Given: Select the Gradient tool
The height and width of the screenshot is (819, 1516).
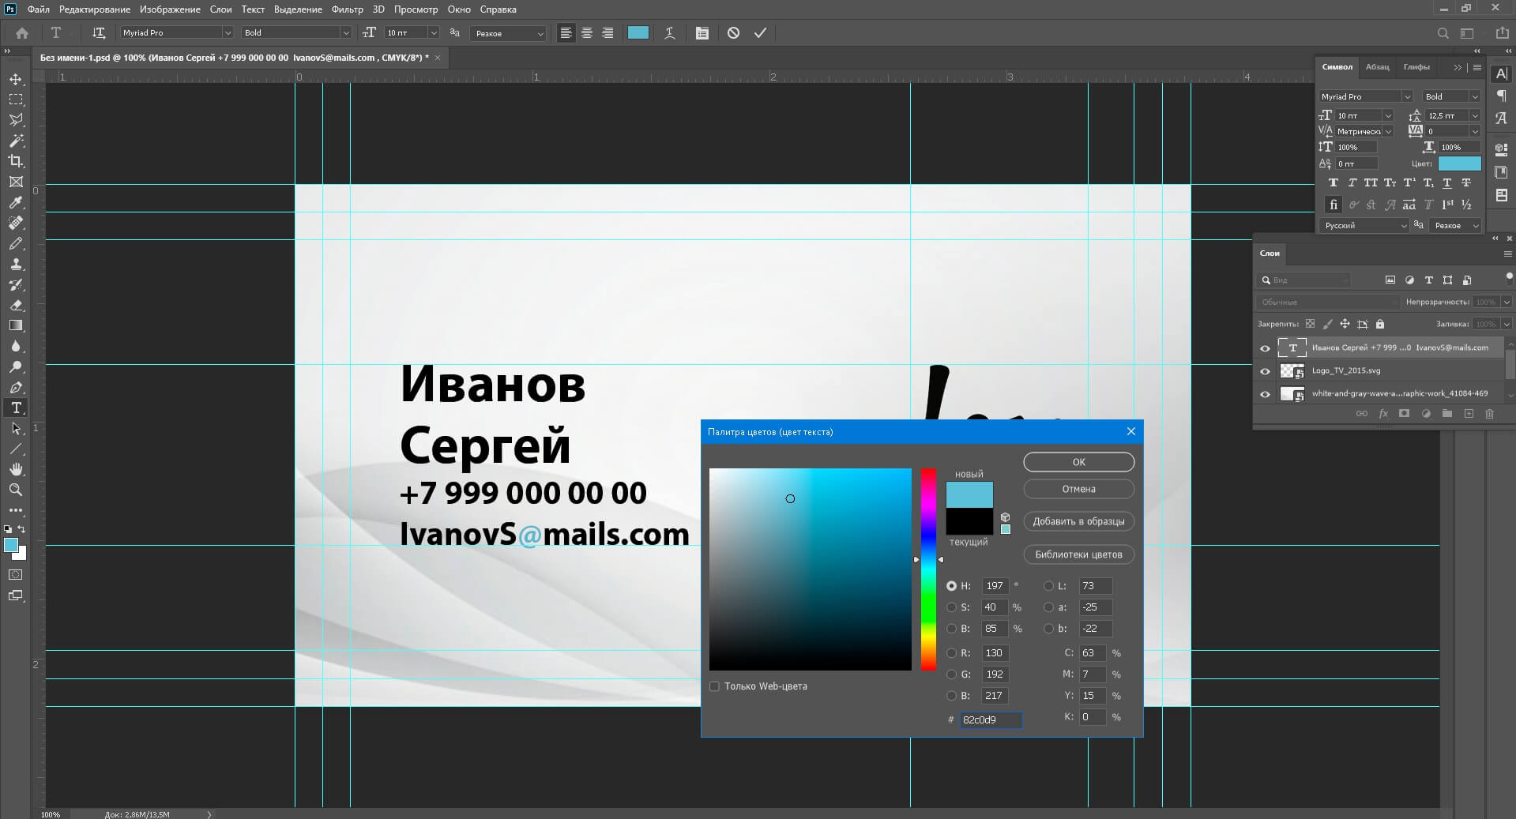Looking at the screenshot, I should coord(16,325).
